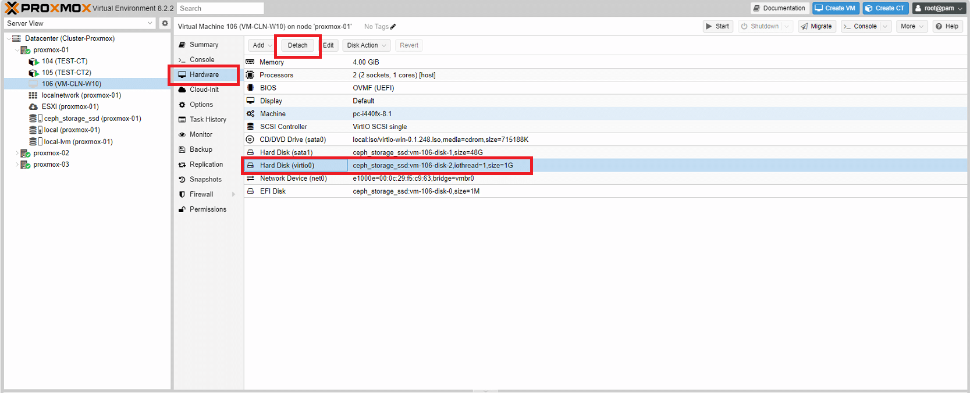
Task: Click the ESXi storage cloud icon
Action: click(33, 107)
